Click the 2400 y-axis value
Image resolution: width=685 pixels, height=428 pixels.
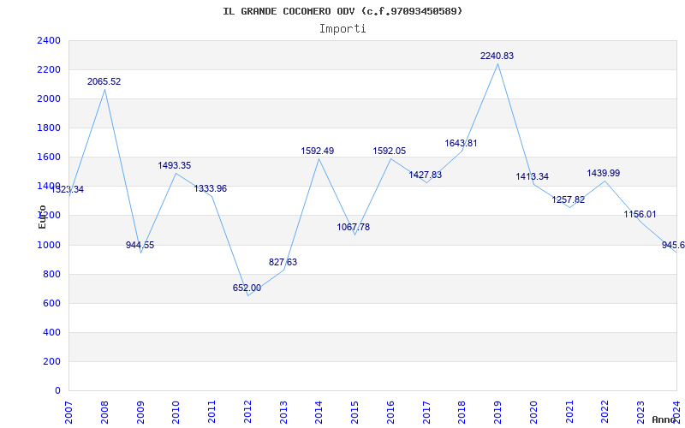click(49, 40)
